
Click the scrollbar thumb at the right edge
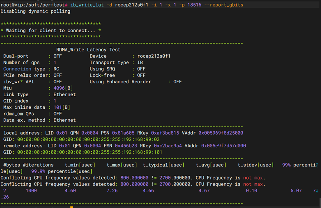[x=320, y=203]
